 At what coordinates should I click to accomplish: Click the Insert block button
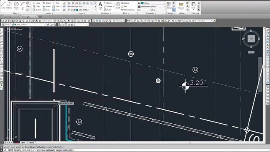[118, 5]
